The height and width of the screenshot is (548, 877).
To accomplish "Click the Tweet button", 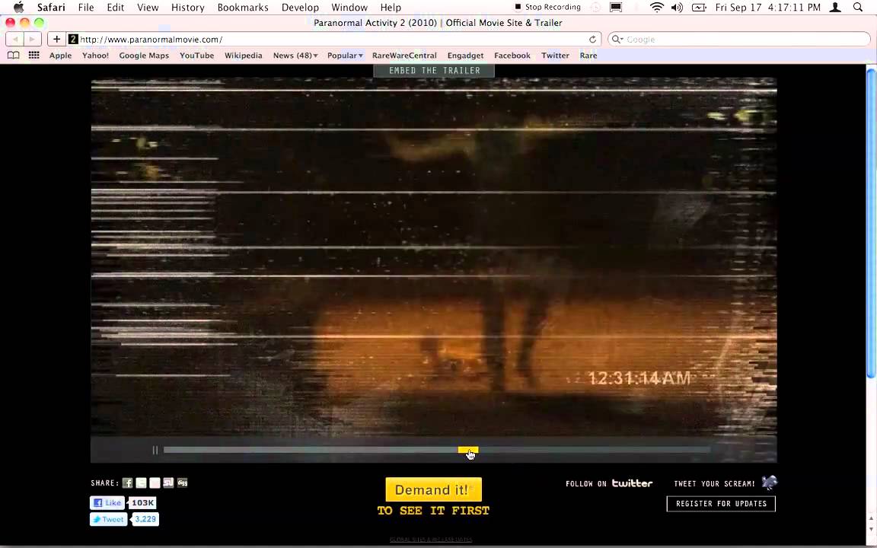I will tap(109, 520).
